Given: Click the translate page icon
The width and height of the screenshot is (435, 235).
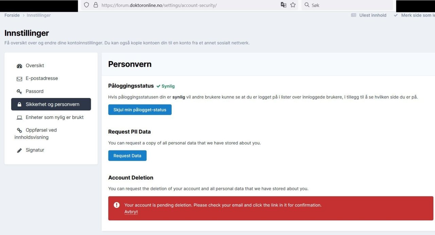Looking at the screenshot, I should (x=283, y=5).
